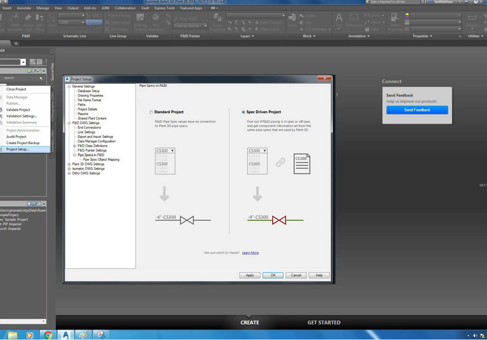Open the Manage ribbon tab
The width and height of the screenshot is (487, 340).
43,8
